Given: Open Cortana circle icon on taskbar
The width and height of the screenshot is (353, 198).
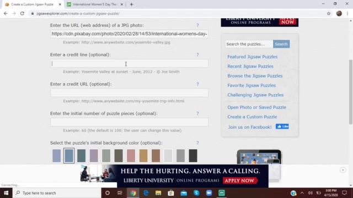Looking at the screenshot, I should [x=108, y=193].
